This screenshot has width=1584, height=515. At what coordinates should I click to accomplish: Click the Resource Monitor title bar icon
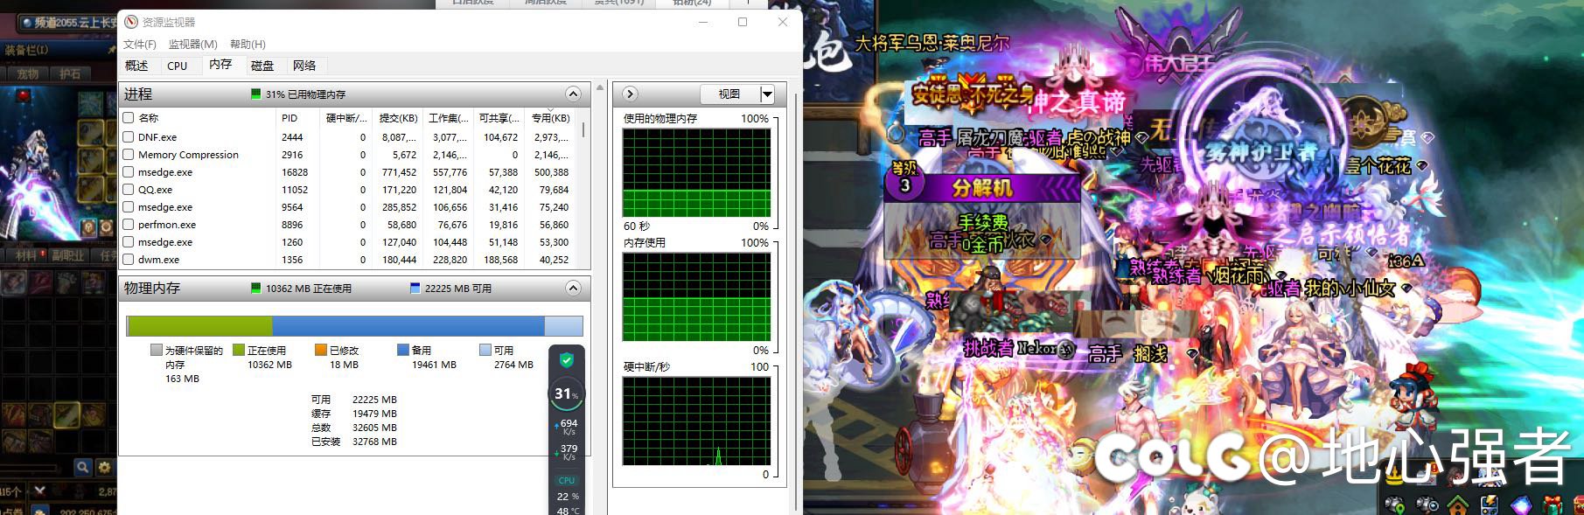click(x=131, y=22)
